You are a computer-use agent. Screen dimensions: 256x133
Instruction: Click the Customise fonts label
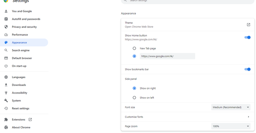[x=134, y=117]
